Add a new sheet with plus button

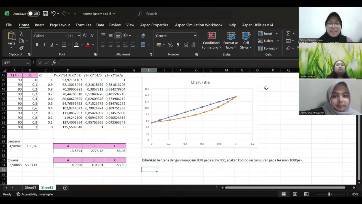65,188
